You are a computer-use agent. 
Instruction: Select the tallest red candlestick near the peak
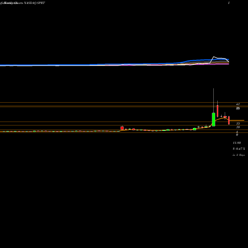[x=217, y=111]
